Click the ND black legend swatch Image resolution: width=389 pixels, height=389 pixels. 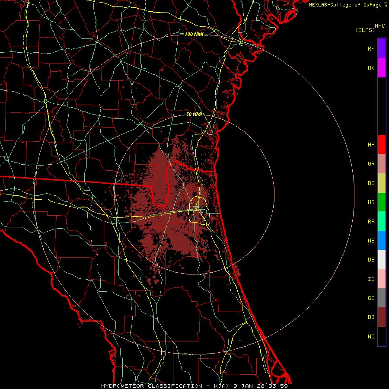(x=382, y=336)
